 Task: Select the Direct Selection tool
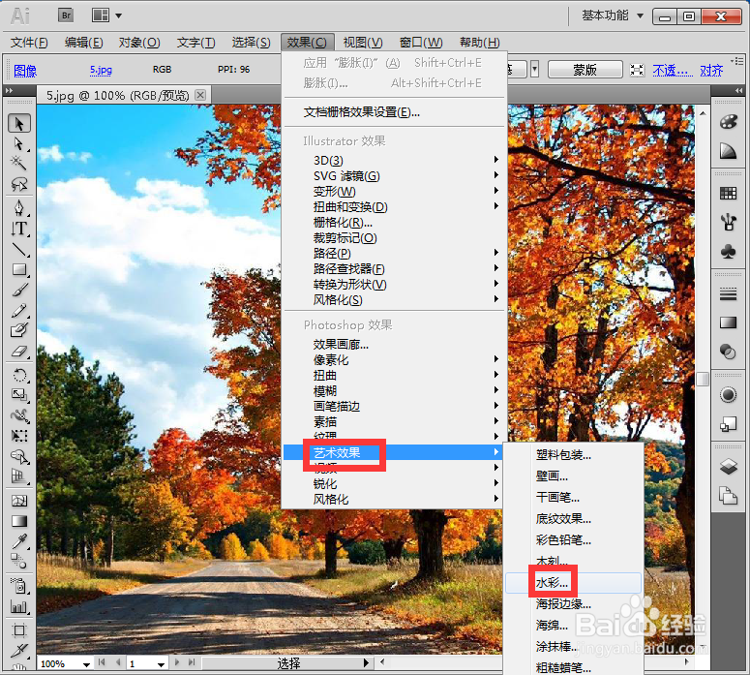(x=19, y=143)
